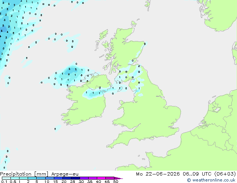Click the 'Precipitation' title word
Screen dimensions: 237x183
(x=16, y=174)
